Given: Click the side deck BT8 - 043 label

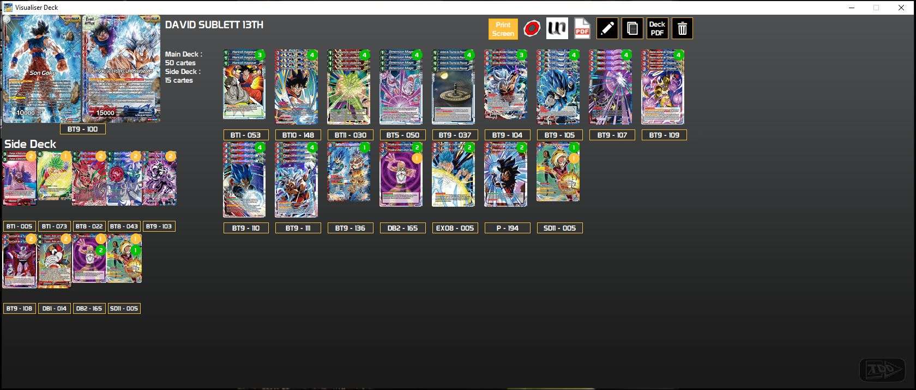Looking at the screenshot, I should [124, 226].
